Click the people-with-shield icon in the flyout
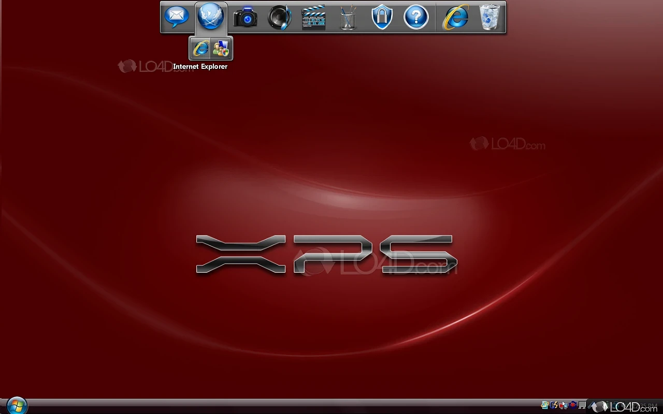This screenshot has width=663, height=414. pos(221,49)
